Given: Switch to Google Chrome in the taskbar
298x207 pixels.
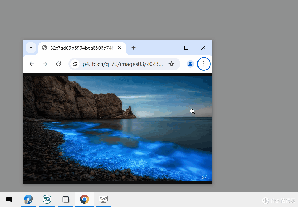Looking at the screenshot, I should point(85,199).
